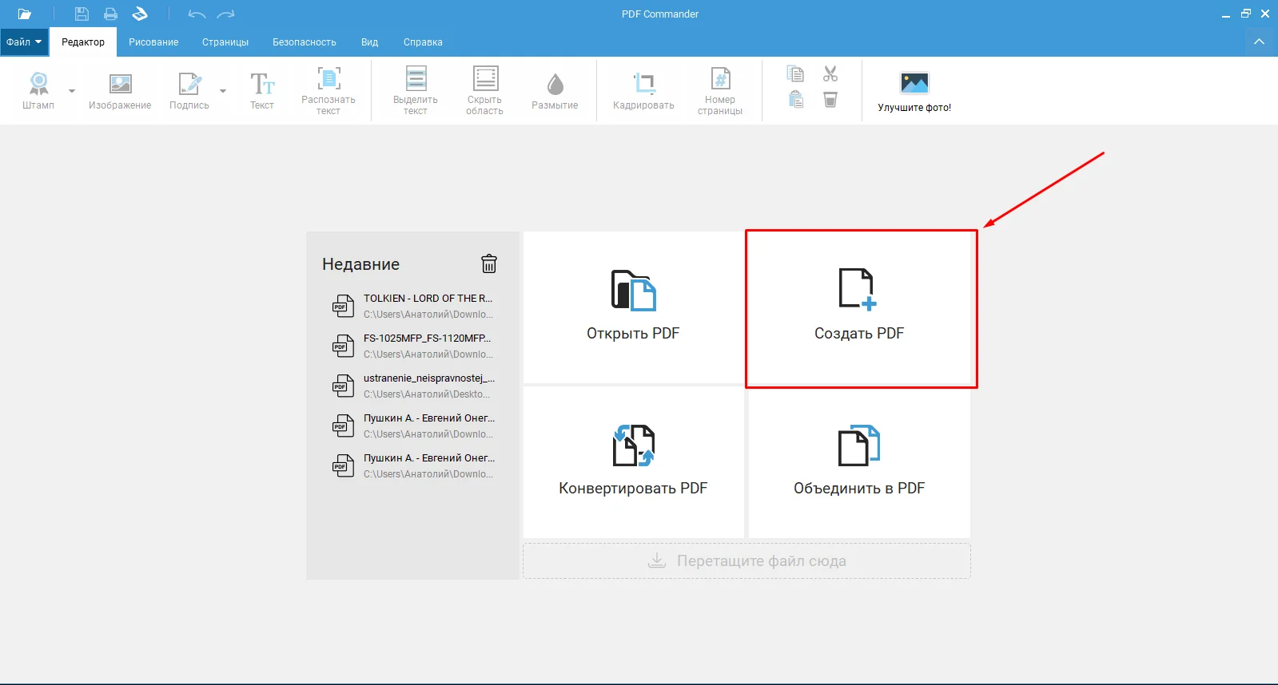Clear recent list with trash icon
1278x685 pixels.
pyautogui.click(x=489, y=263)
